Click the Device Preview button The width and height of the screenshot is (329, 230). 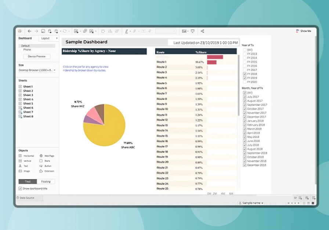[37, 56]
